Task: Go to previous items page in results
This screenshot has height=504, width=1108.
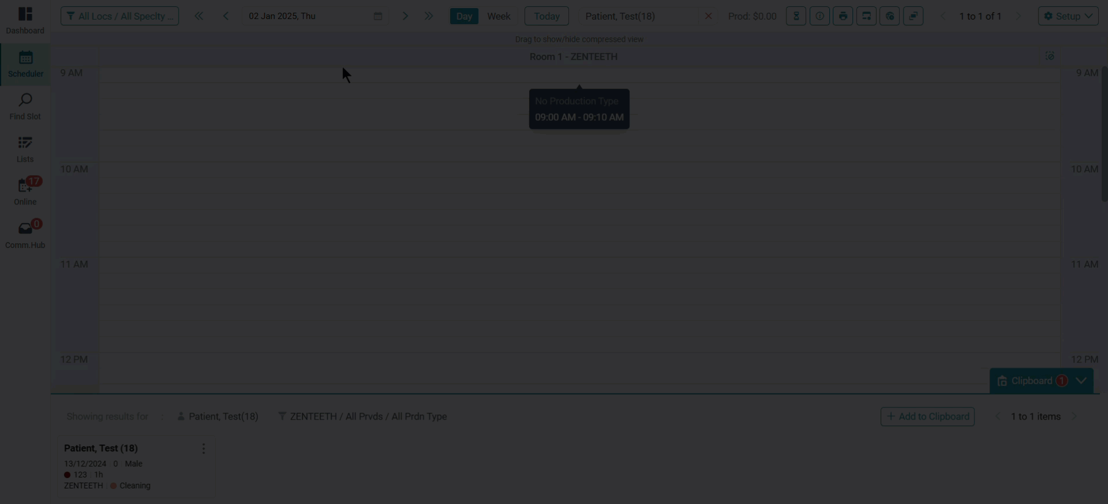Action: (997, 416)
